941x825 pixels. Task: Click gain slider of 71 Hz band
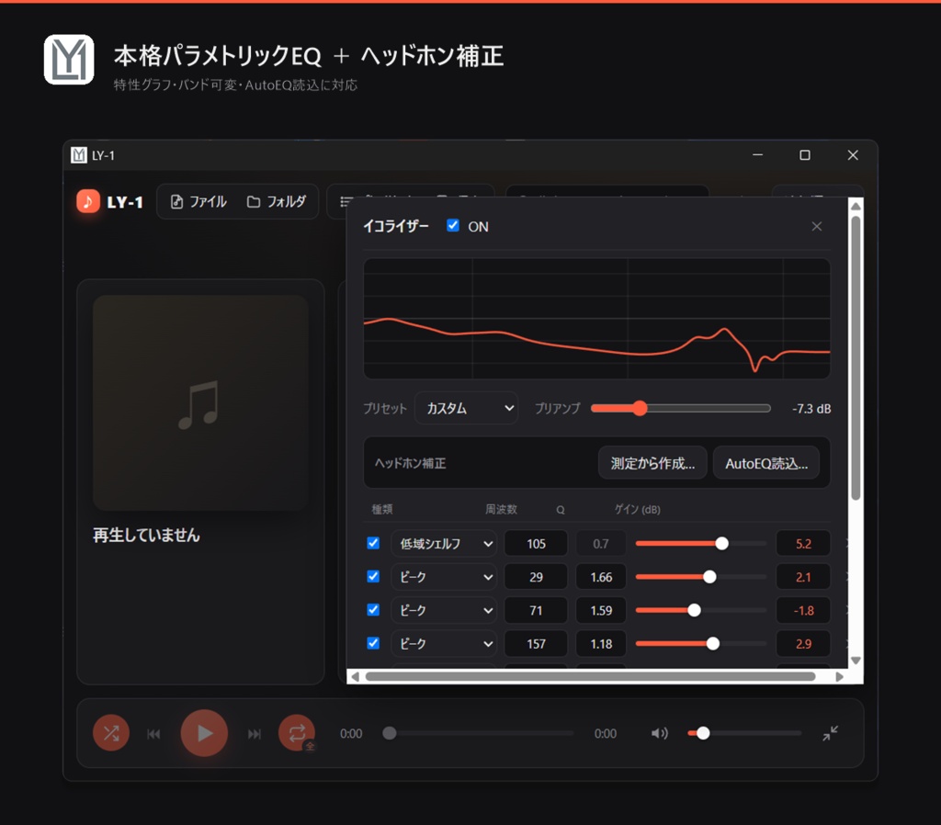tap(701, 610)
